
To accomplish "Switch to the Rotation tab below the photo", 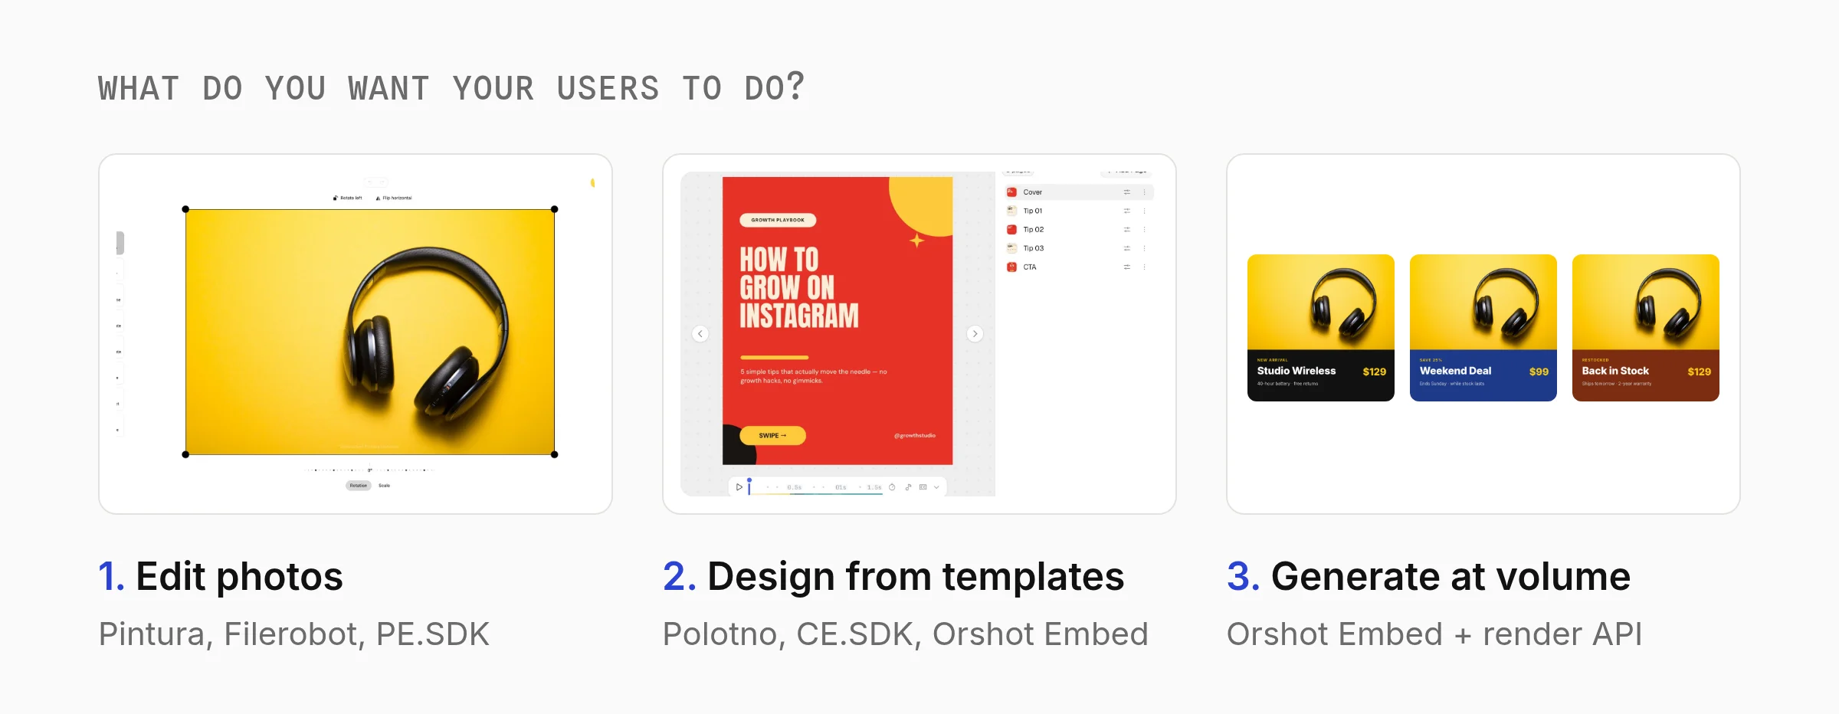I will tap(358, 486).
